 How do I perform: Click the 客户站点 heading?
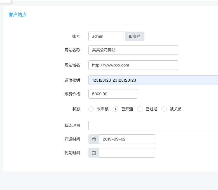(x=18, y=15)
